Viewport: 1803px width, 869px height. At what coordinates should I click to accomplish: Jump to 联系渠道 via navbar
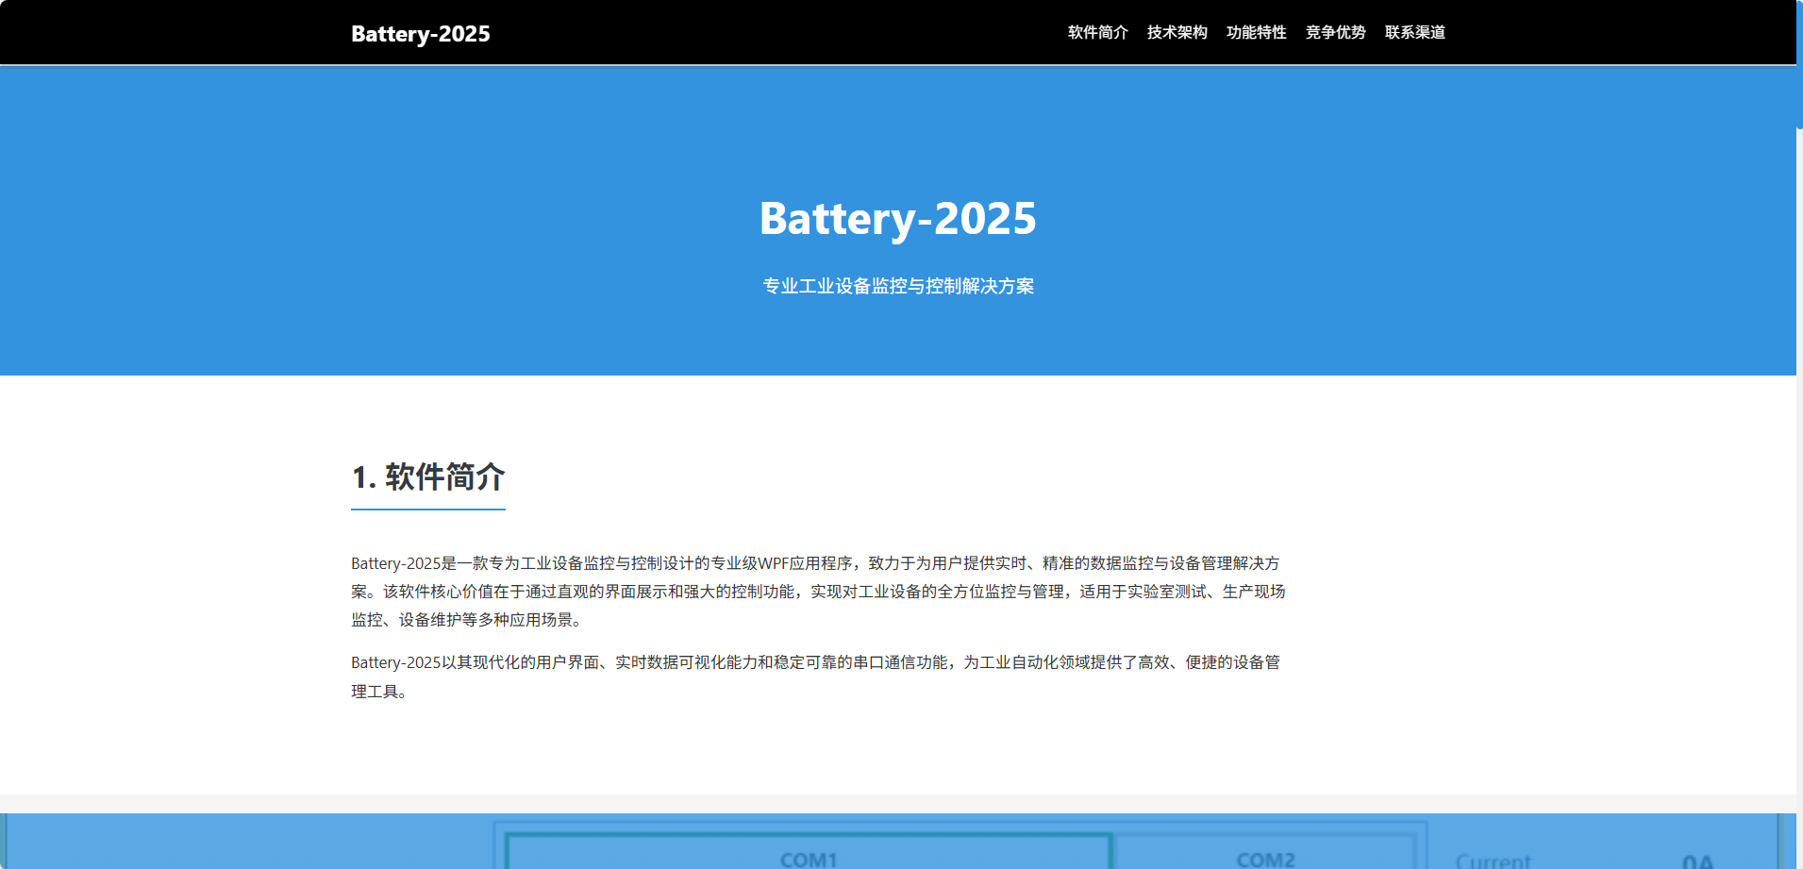tap(1414, 32)
